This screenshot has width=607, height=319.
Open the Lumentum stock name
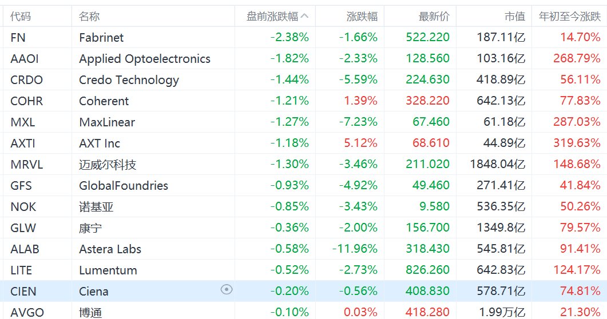tap(108, 270)
